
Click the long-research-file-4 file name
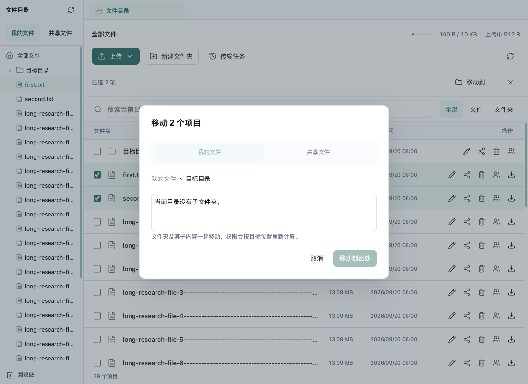click(220, 316)
